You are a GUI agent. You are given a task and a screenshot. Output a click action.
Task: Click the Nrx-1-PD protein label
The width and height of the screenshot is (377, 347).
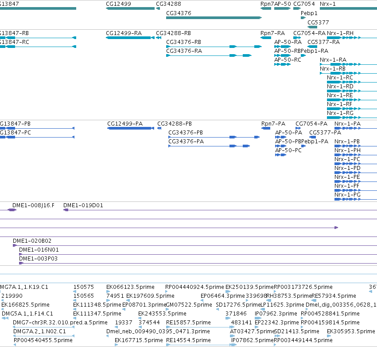pyautogui.click(x=347, y=168)
